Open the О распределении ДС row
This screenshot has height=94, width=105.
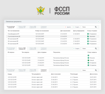pyautogui.click(x=53, y=36)
